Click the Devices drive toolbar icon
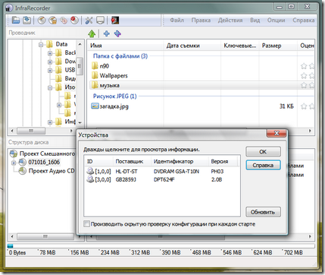Viewport: 325px width, 275px height. click(x=100, y=21)
